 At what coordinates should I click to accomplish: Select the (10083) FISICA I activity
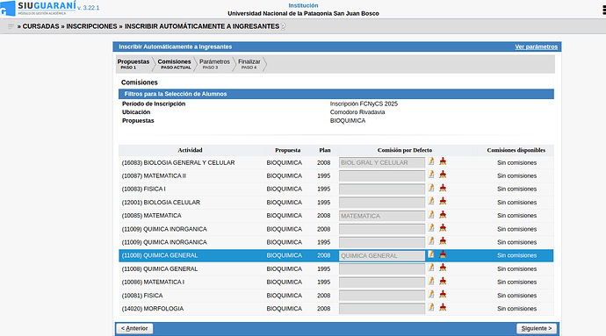click(x=143, y=189)
